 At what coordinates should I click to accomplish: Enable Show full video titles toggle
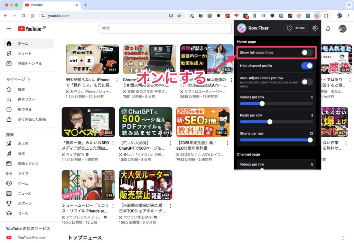coord(307,53)
